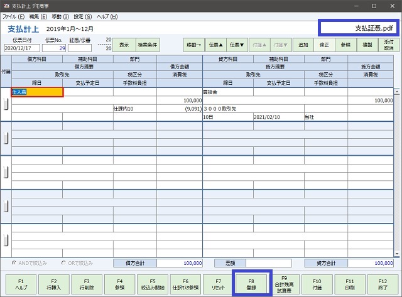Click the 貸方合計 total 100,000 field

[x=371, y=263]
